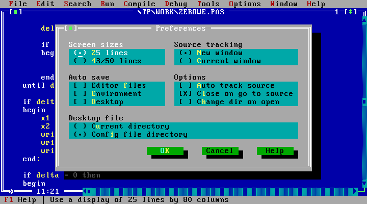
Task: Click the editor window close box icon
Action: click(16, 12)
